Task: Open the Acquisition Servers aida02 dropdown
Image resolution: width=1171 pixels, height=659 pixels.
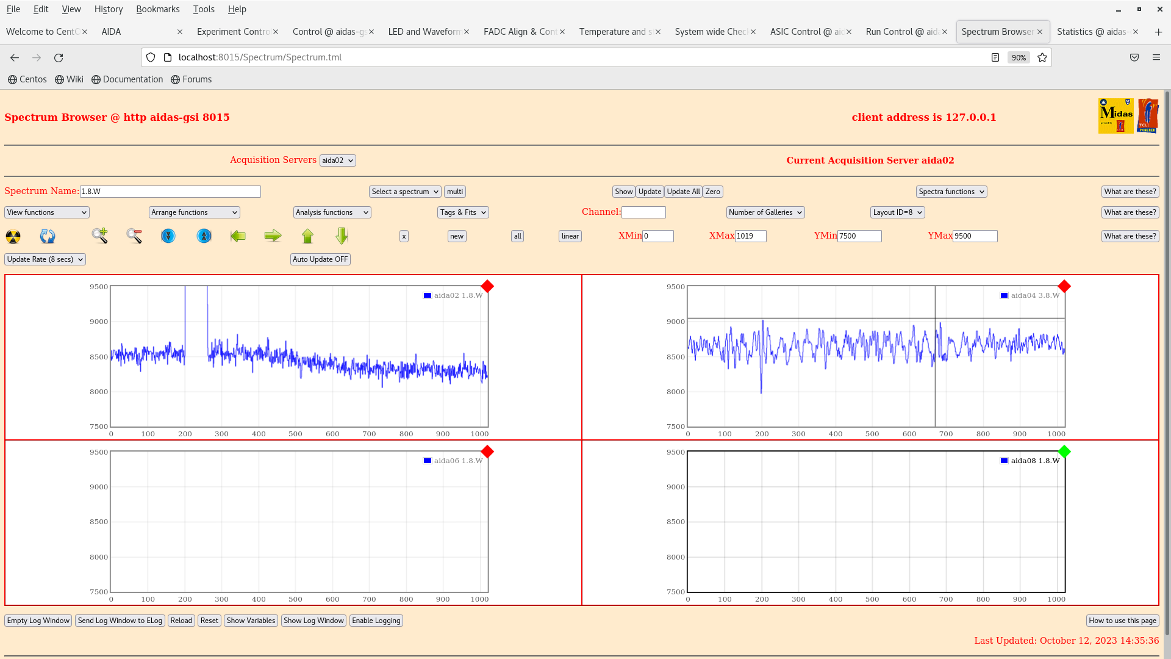Action: pos(337,160)
